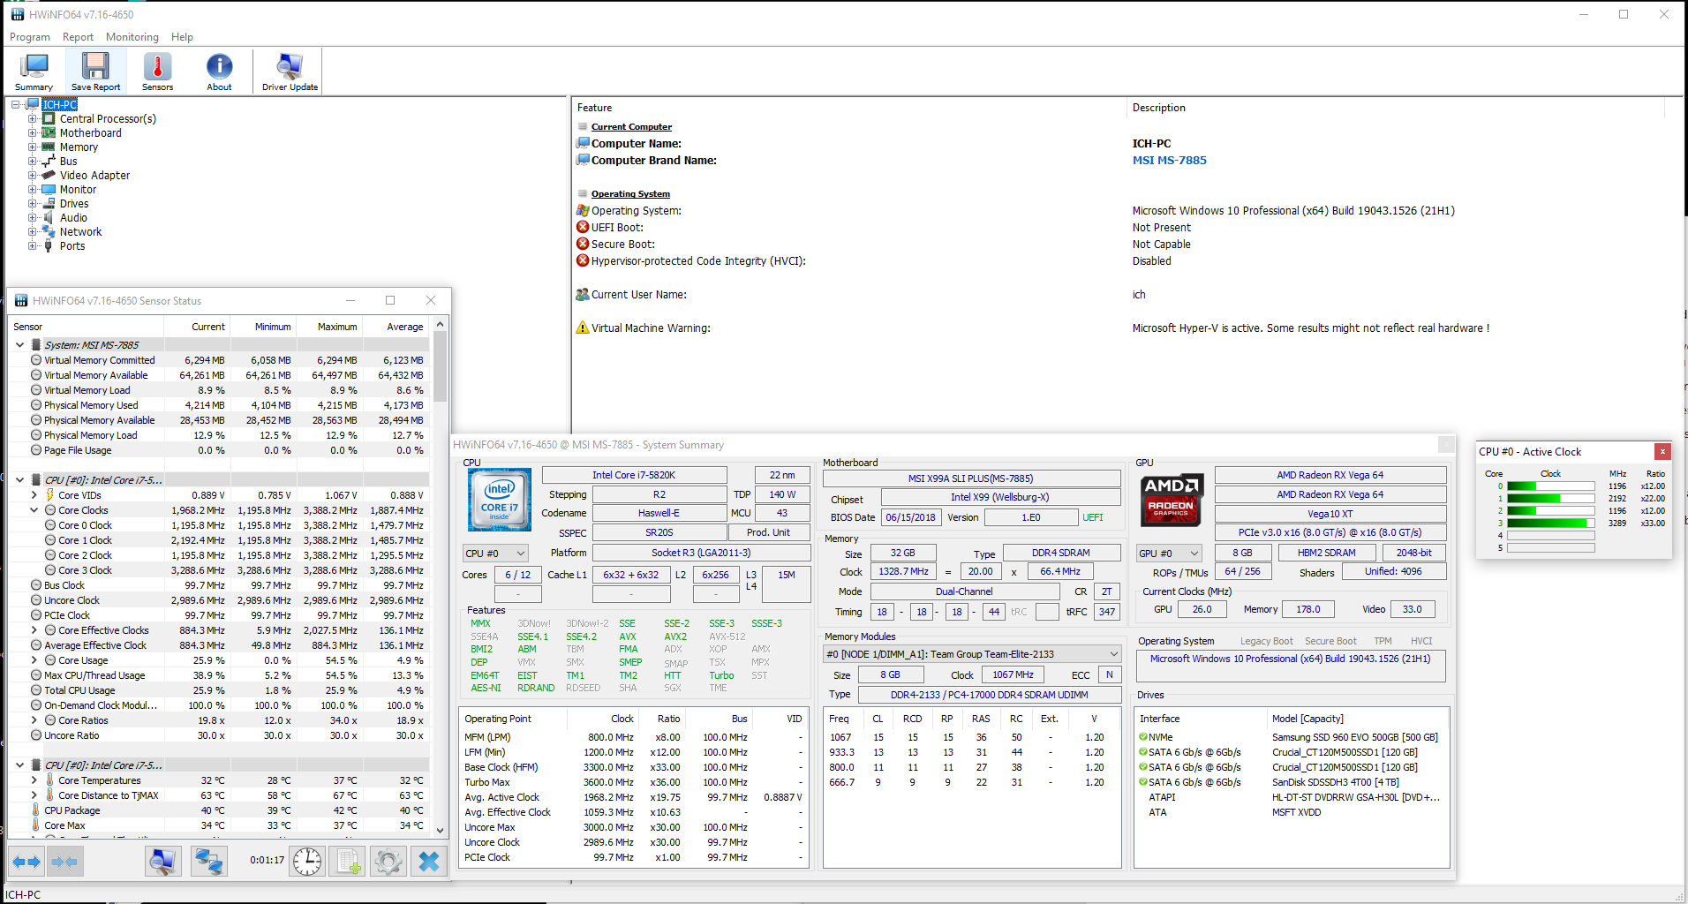Image resolution: width=1688 pixels, height=904 pixels.
Task: Select the Network tree item
Action: point(80,231)
